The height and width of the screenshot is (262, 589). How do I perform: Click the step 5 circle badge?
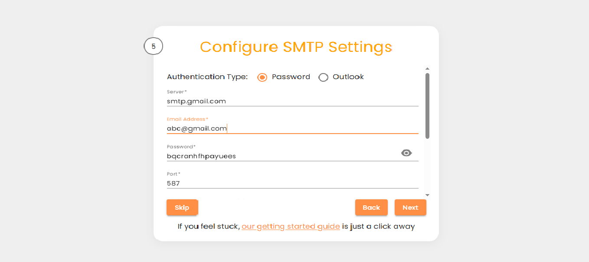(x=153, y=46)
